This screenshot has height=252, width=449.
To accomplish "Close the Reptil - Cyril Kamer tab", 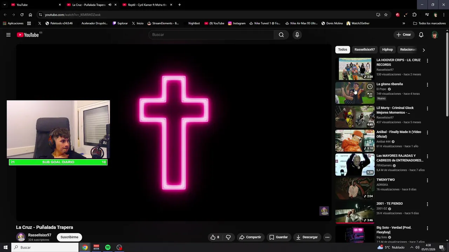I will point(171,5).
